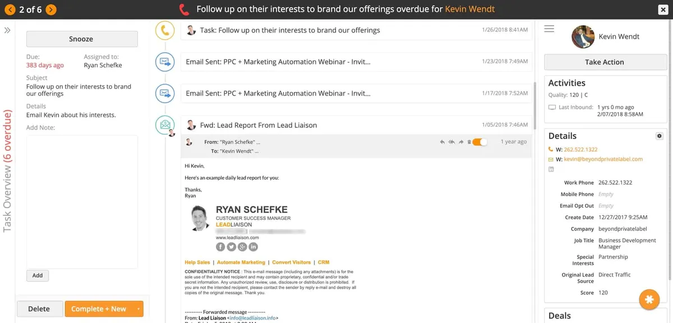Open the Details settings gear
This screenshot has width=673, height=323.
click(x=659, y=136)
